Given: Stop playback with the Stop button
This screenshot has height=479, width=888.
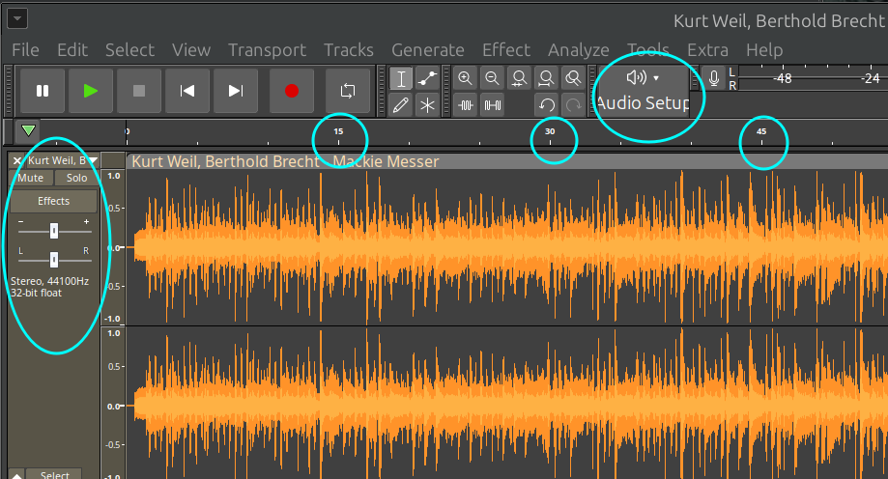Looking at the screenshot, I should click(x=139, y=91).
